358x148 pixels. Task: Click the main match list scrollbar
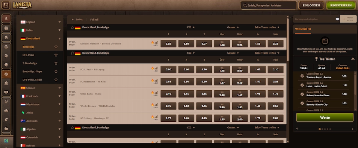tap(288, 39)
